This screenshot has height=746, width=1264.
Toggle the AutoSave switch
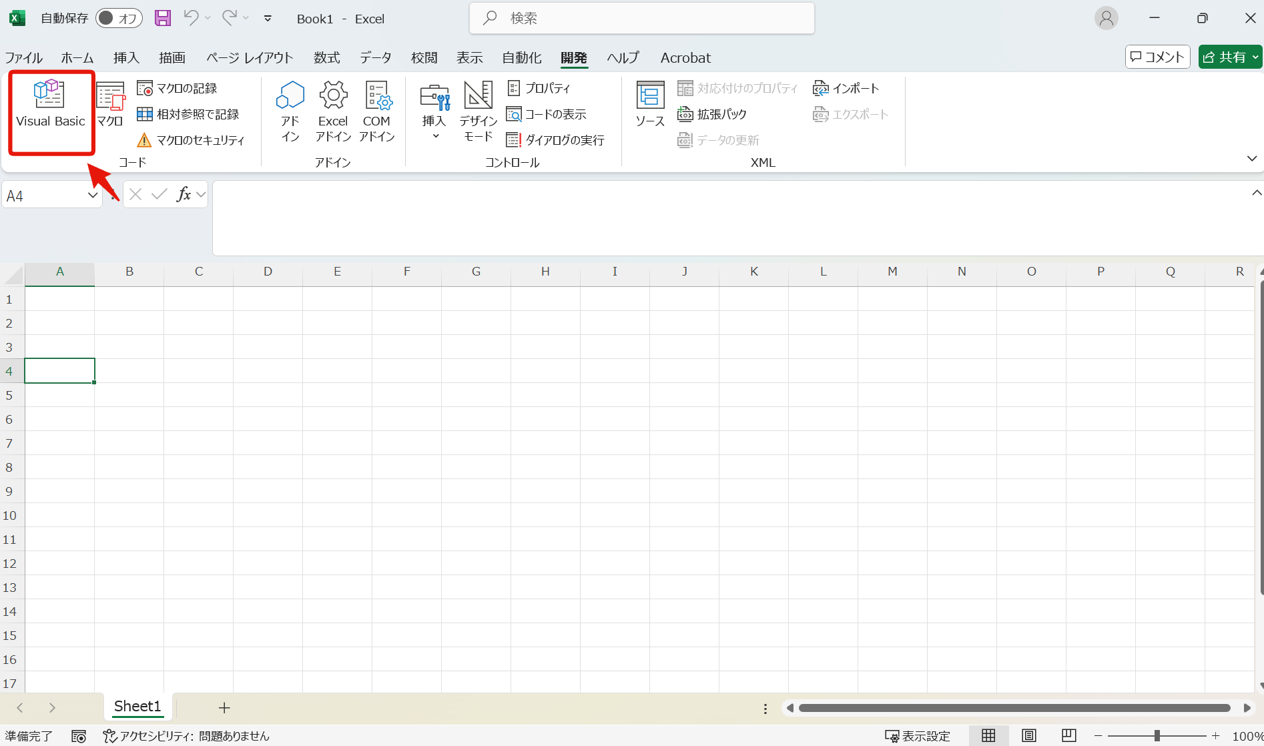[x=119, y=18]
